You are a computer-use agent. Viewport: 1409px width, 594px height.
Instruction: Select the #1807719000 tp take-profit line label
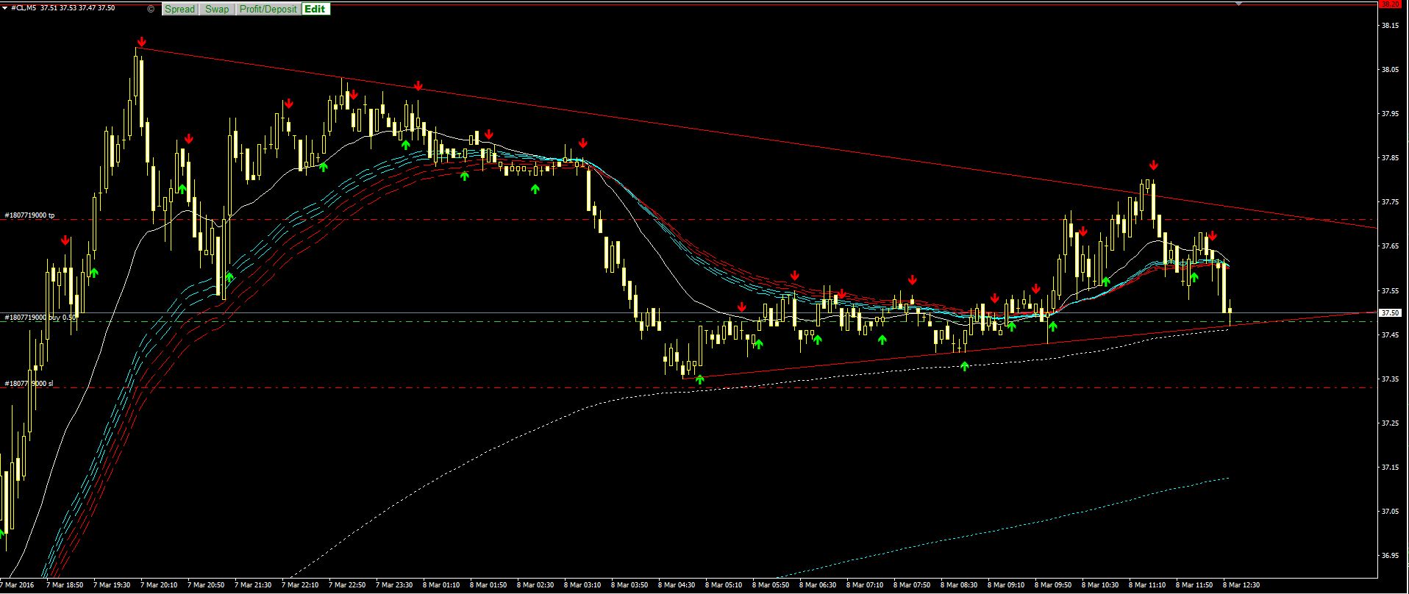click(x=29, y=215)
